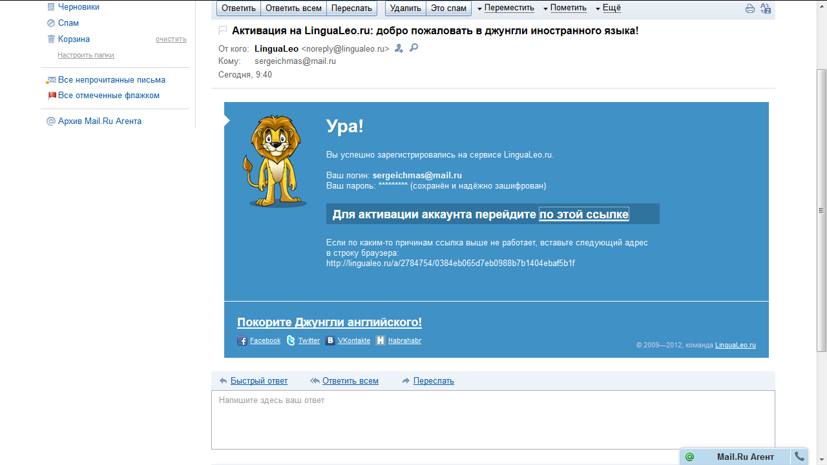Show Все отмеченные флажком
The width and height of the screenshot is (827, 465).
point(109,96)
